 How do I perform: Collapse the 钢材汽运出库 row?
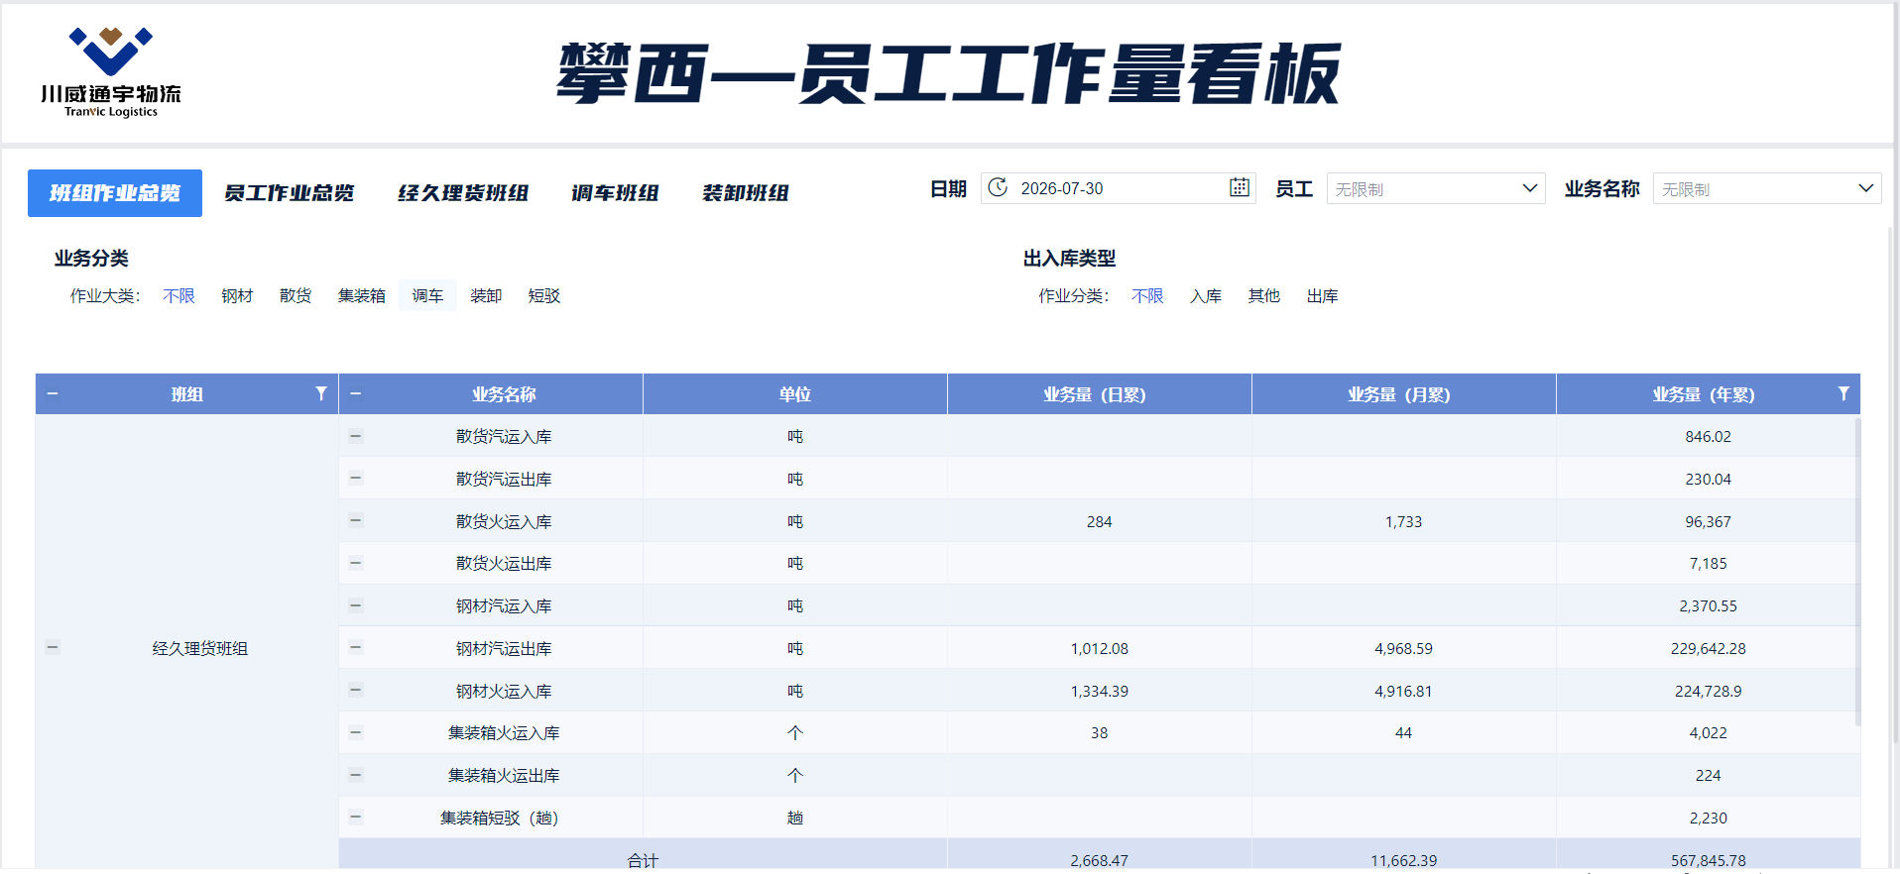356,647
